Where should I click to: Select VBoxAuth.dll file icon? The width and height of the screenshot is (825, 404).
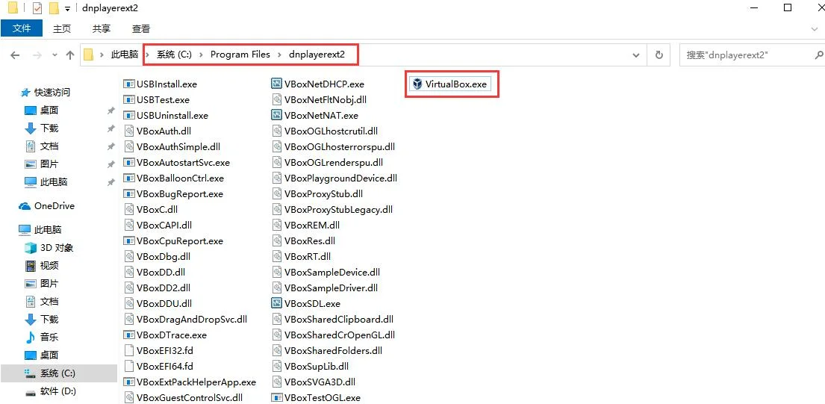tap(129, 131)
